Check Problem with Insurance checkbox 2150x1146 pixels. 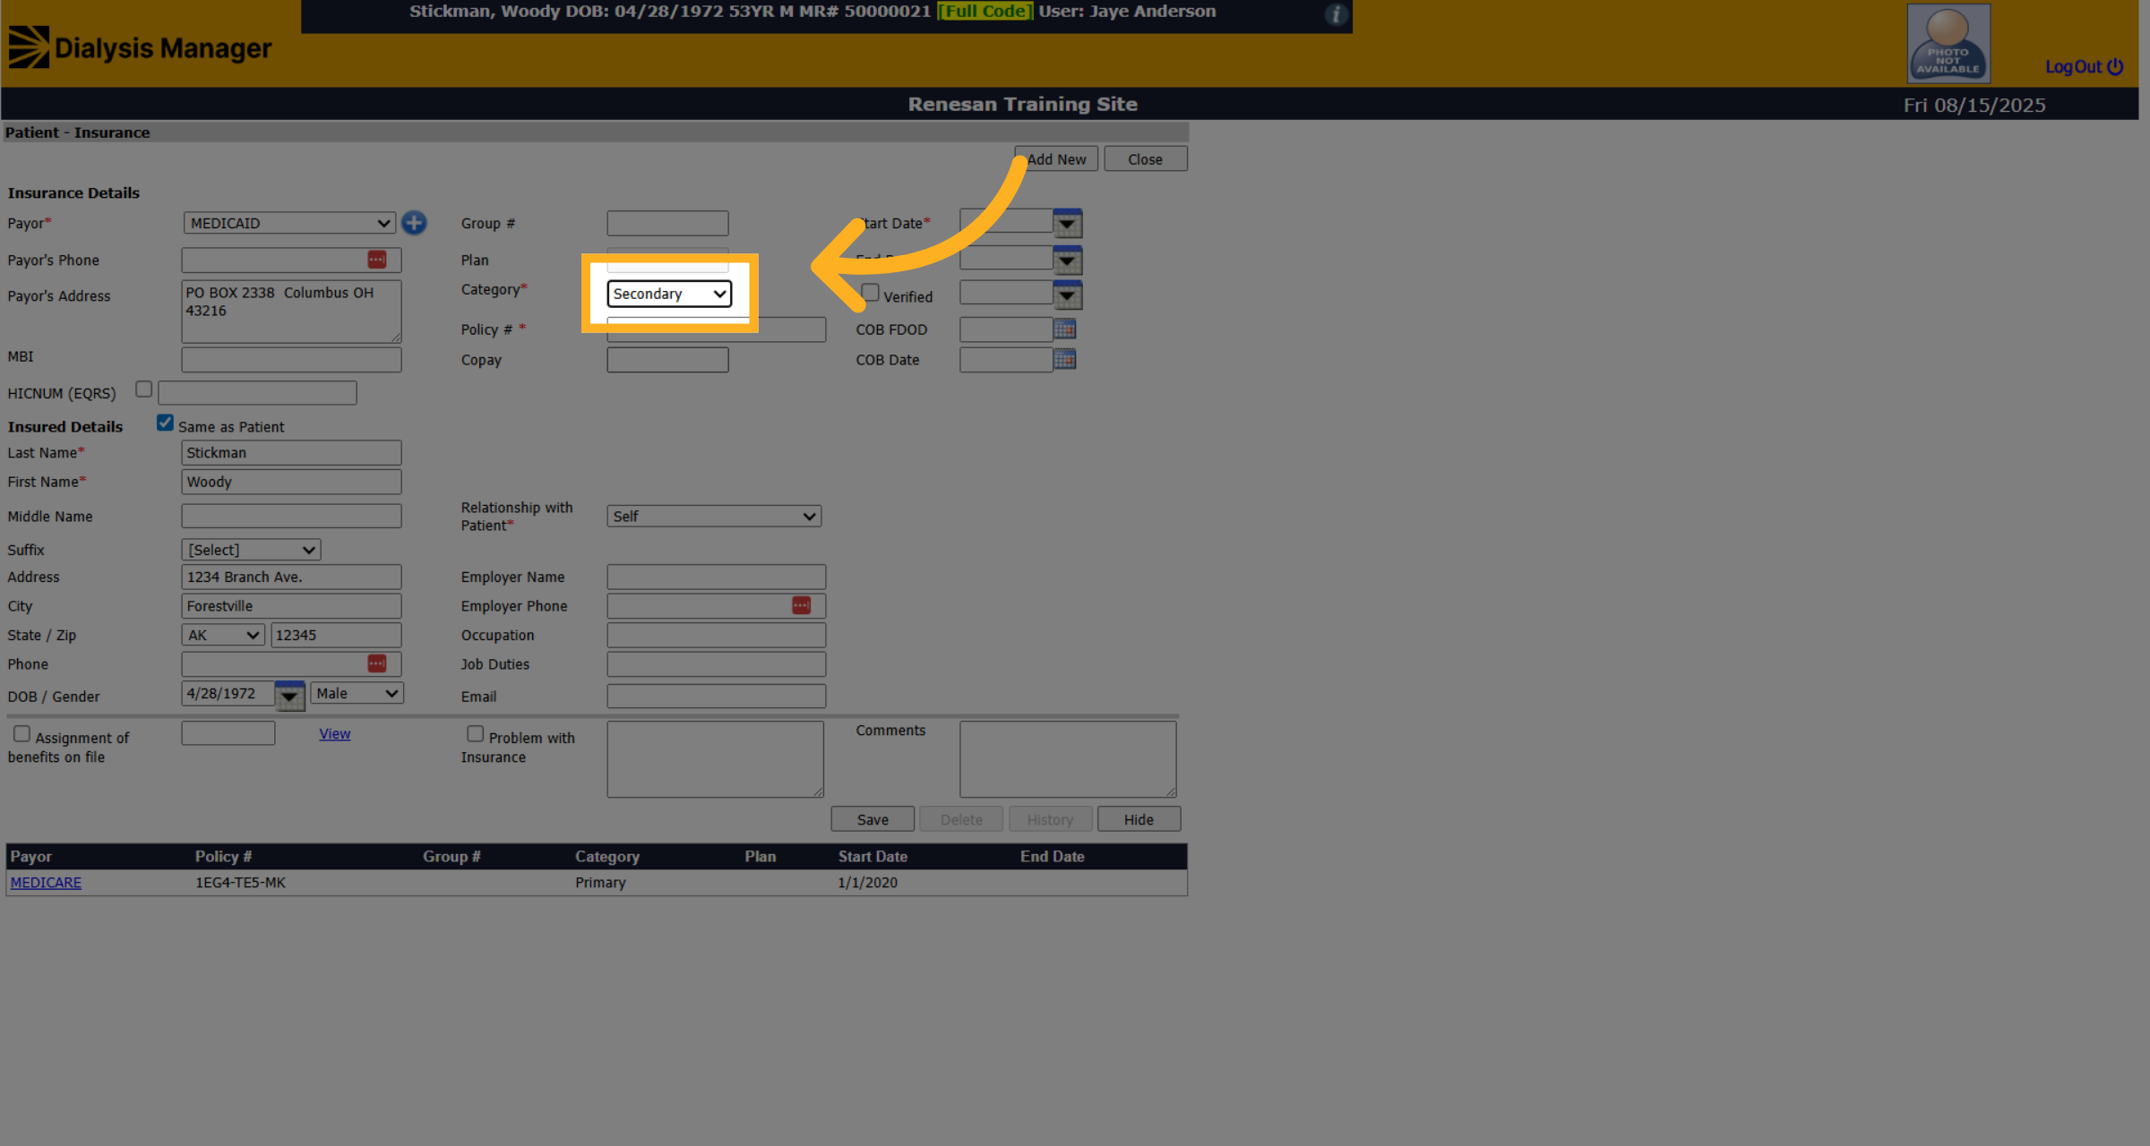(x=475, y=734)
